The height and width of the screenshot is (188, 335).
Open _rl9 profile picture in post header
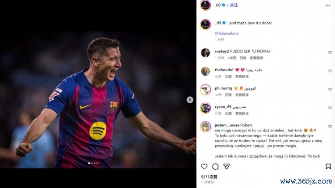tap(205, 5)
